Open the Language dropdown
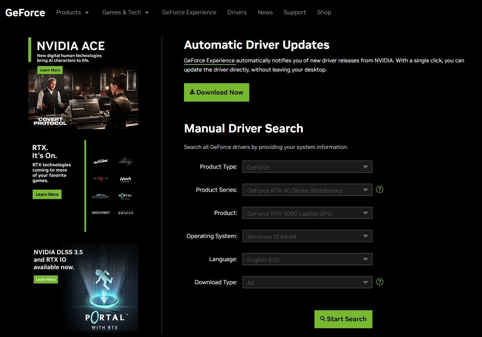 307,259
